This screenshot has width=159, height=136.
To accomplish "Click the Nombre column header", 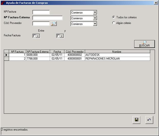I will (118, 52).
